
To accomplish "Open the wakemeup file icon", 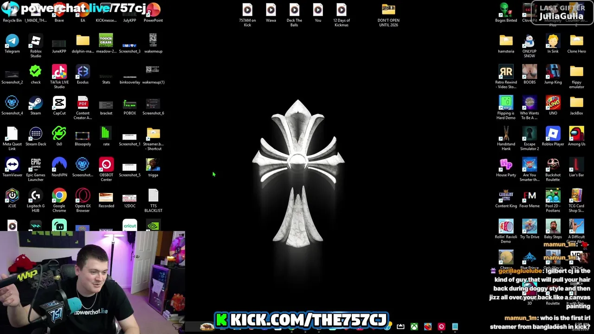I will (x=153, y=44).
